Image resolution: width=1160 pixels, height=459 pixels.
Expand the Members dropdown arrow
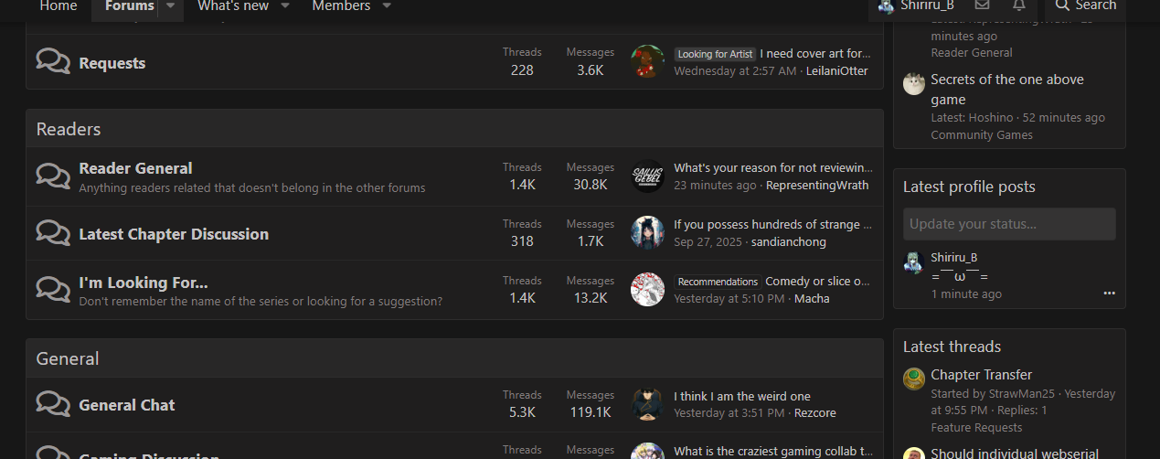[x=386, y=6]
